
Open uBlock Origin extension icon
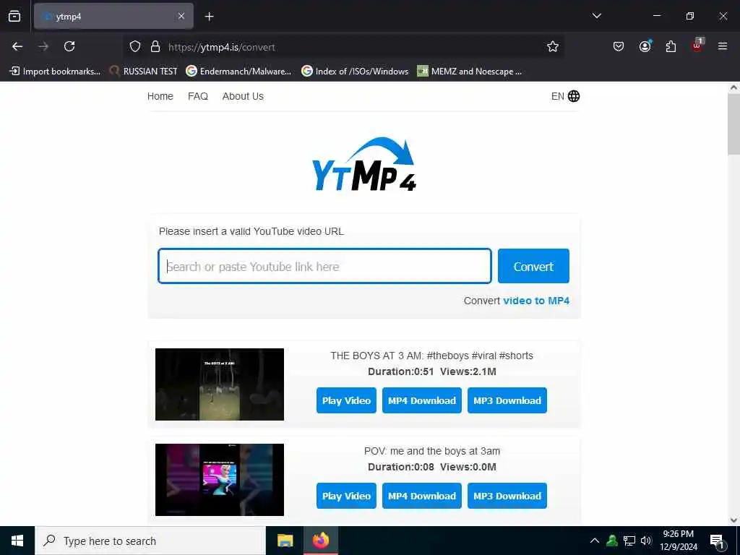pyautogui.click(x=697, y=46)
